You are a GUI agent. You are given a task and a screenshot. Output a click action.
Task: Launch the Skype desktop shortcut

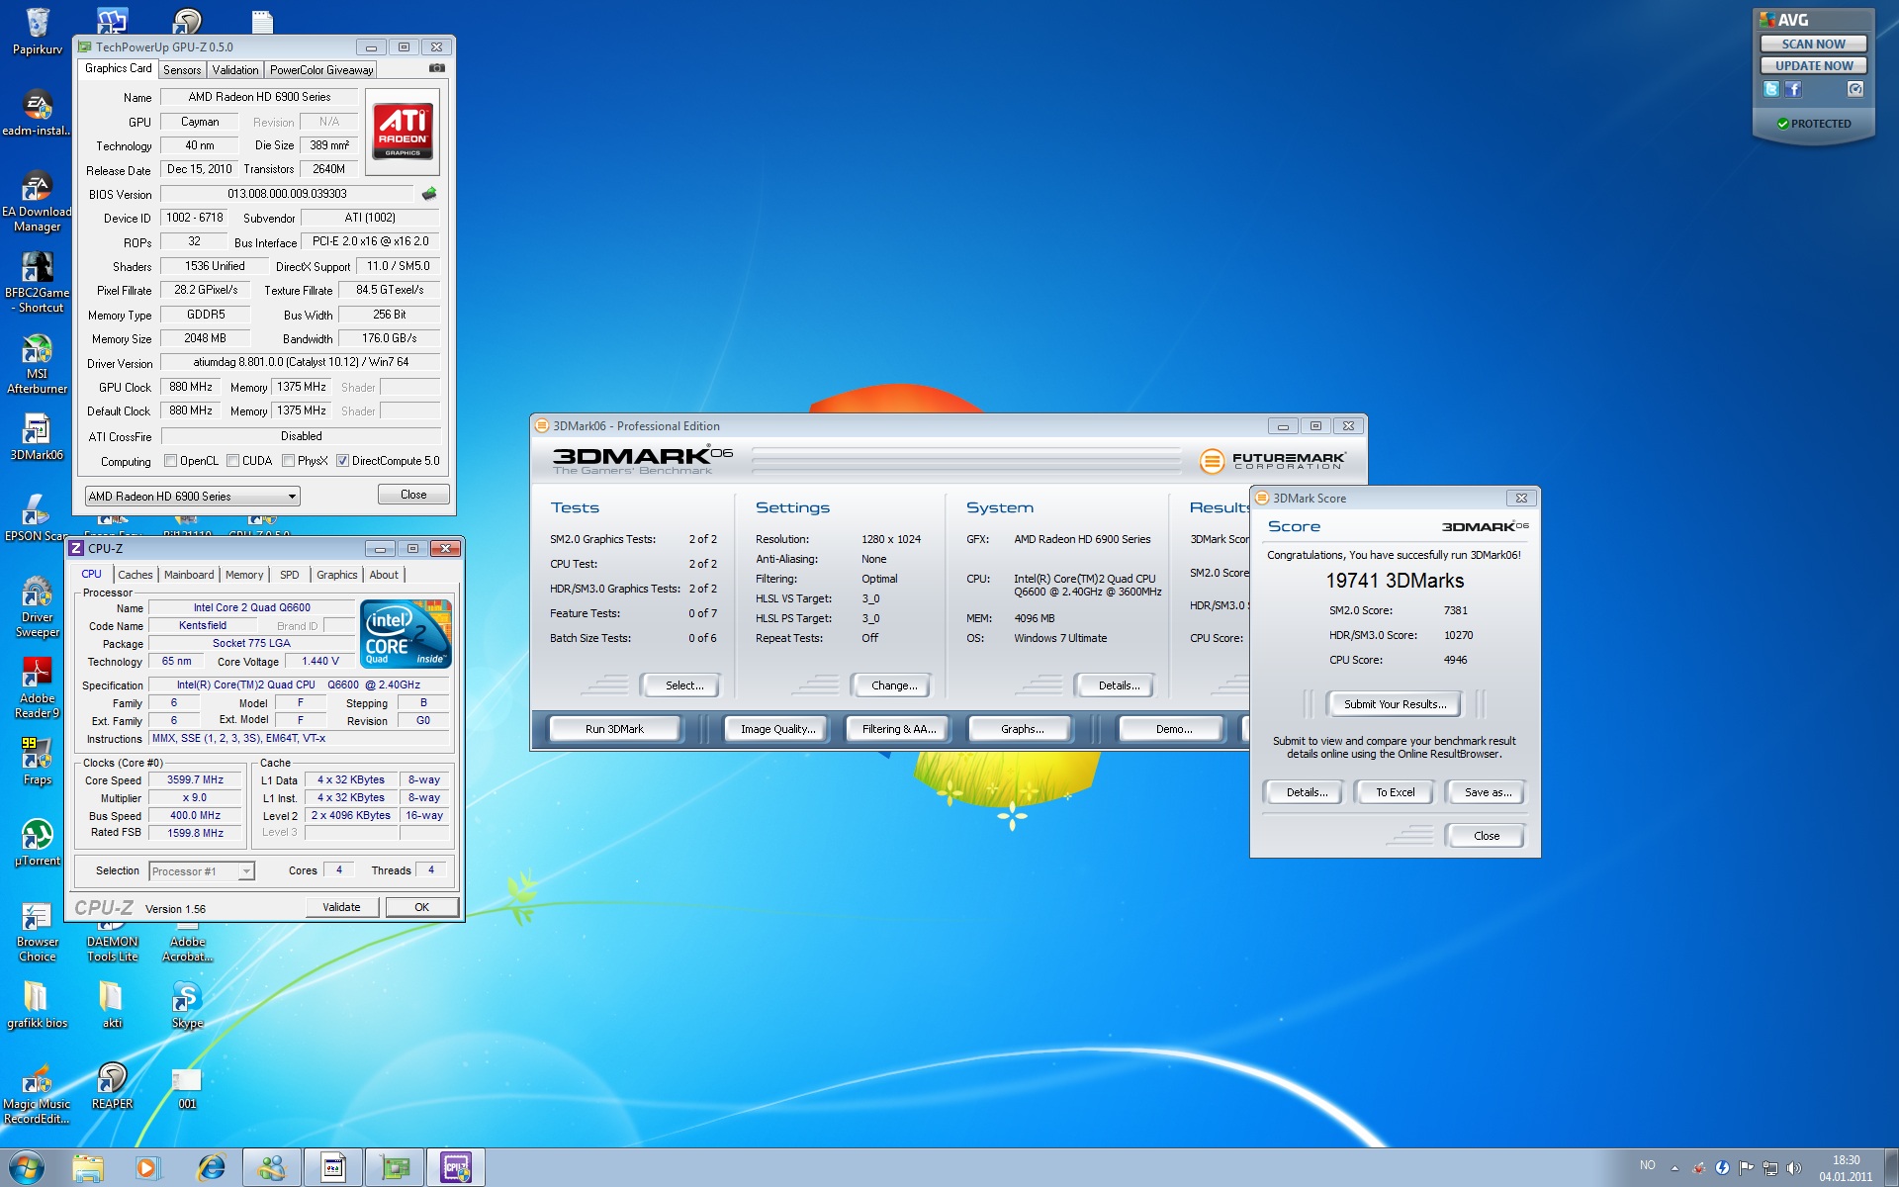[187, 1006]
